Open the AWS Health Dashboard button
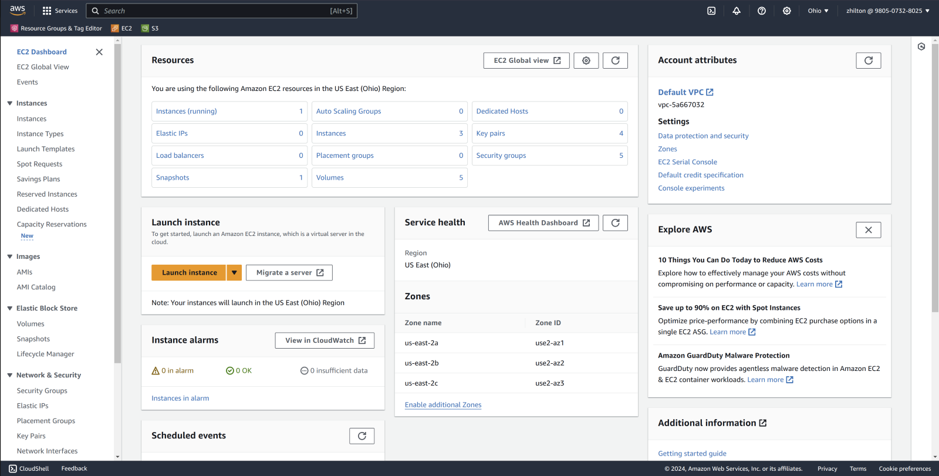Screen dimensions: 939x476 click(x=543, y=223)
